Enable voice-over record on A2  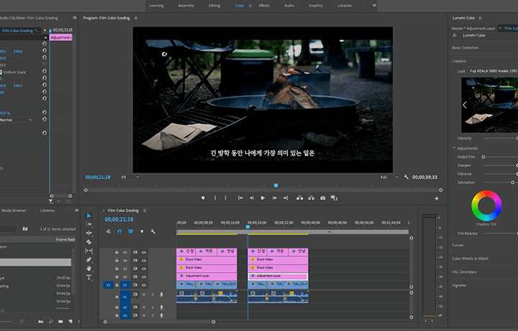(162, 307)
